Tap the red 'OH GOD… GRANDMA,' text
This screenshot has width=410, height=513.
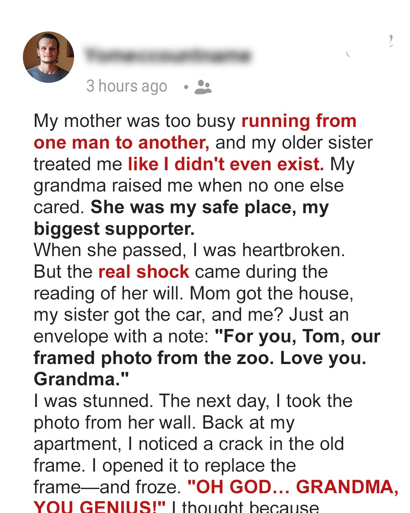(293, 487)
